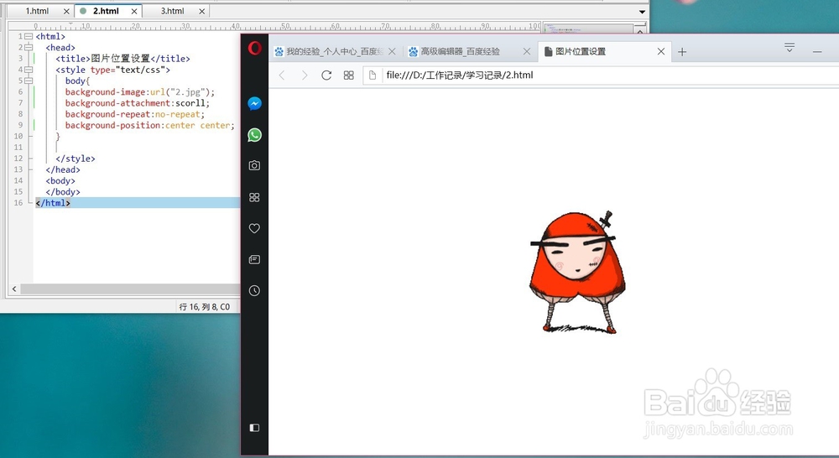
Task: Collapse the head fold on line 2
Action: pyautogui.click(x=29, y=48)
